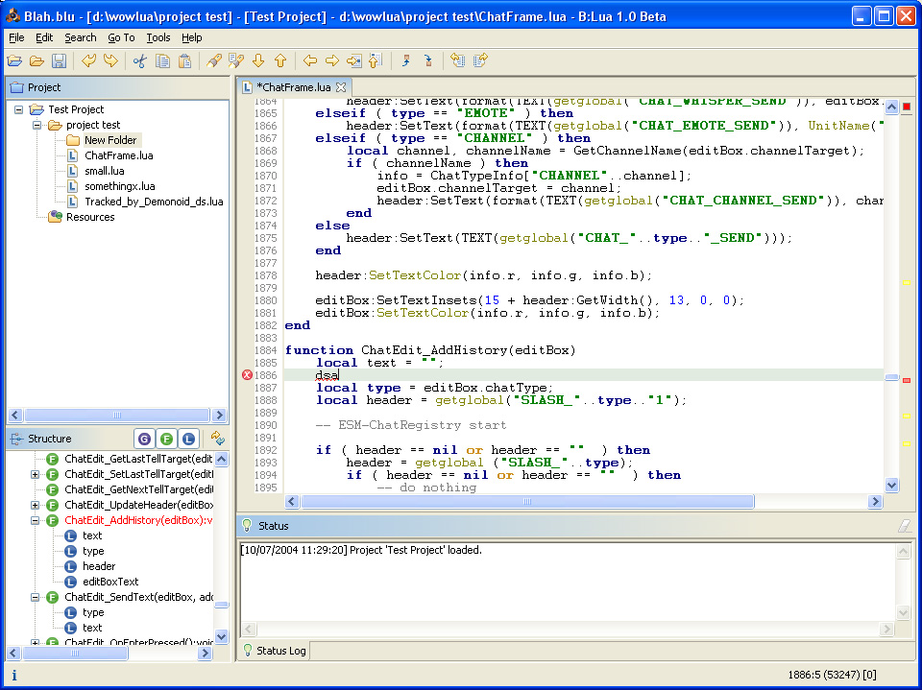Click the Undo arrow in toolbar
This screenshot has height=690, width=922.
(x=88, y=61)
